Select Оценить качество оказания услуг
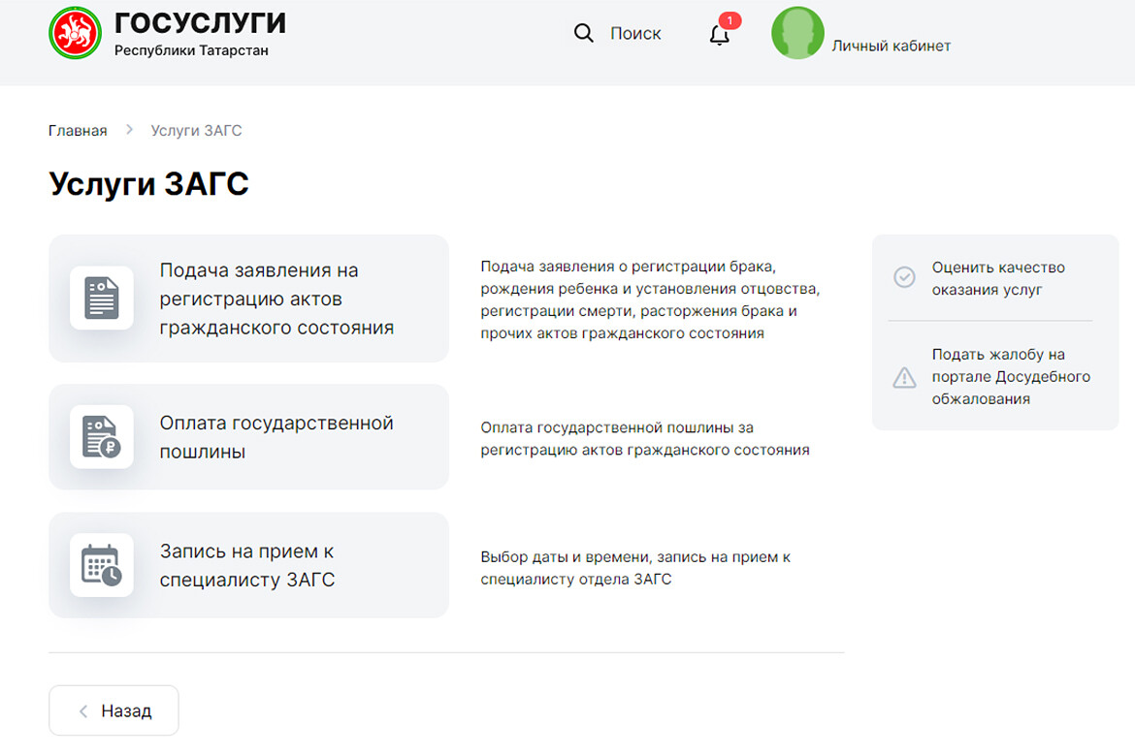Viewport: 1135px width, 756px height. [998, 278]
